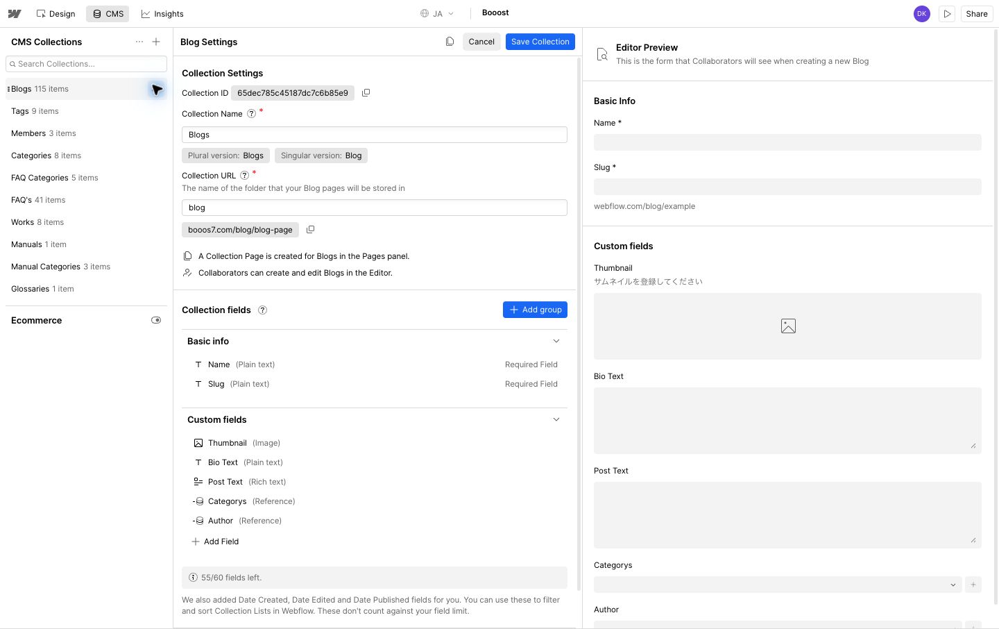The width and height of the screenshot is (999, 629).
Task: Open the DK user avatar
Action: coord(921,14)
